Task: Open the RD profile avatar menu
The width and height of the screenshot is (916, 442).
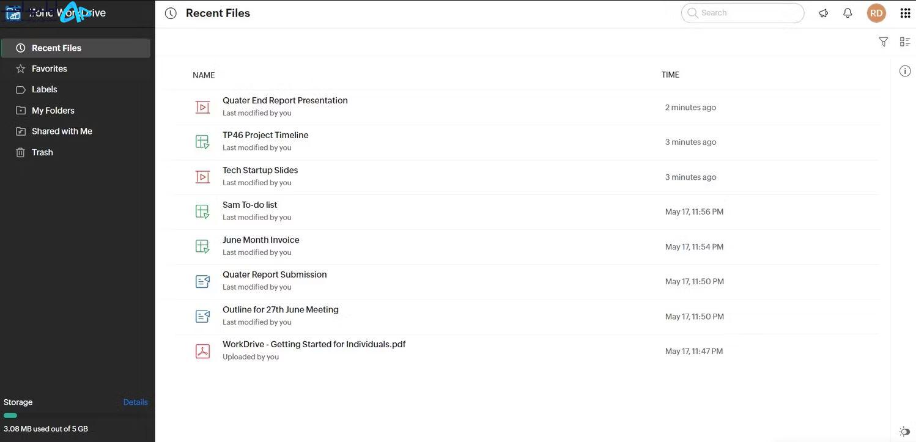Action: (x=876, y=13)
